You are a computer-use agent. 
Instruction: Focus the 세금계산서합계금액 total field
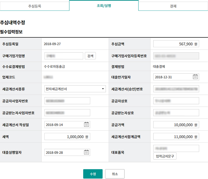176,137
